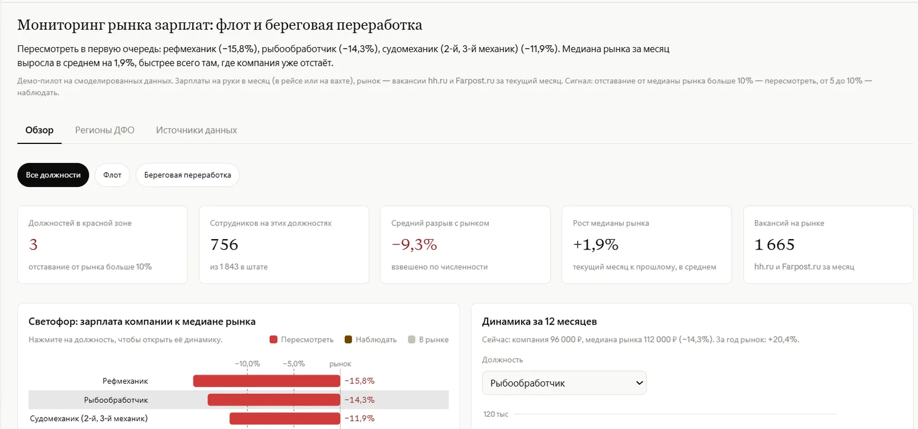Screen dimensions: 918x429
Task: Open the Обзор tab
Action: (x=40, y=130)
